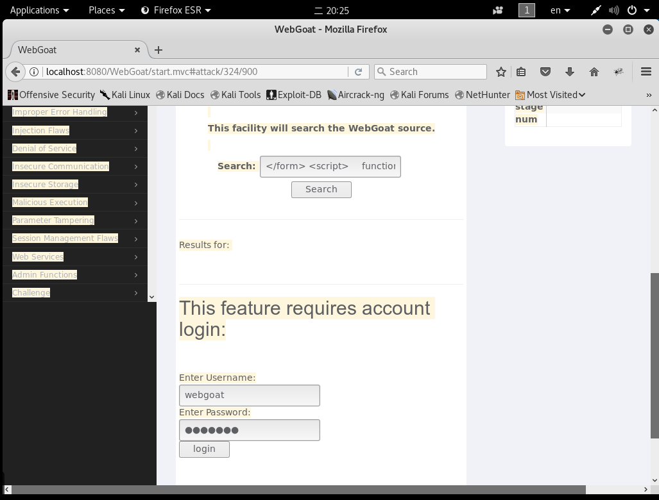659x500 pixels.
Task: Open the Offensive Security bookmark
Action: (51, 95)
